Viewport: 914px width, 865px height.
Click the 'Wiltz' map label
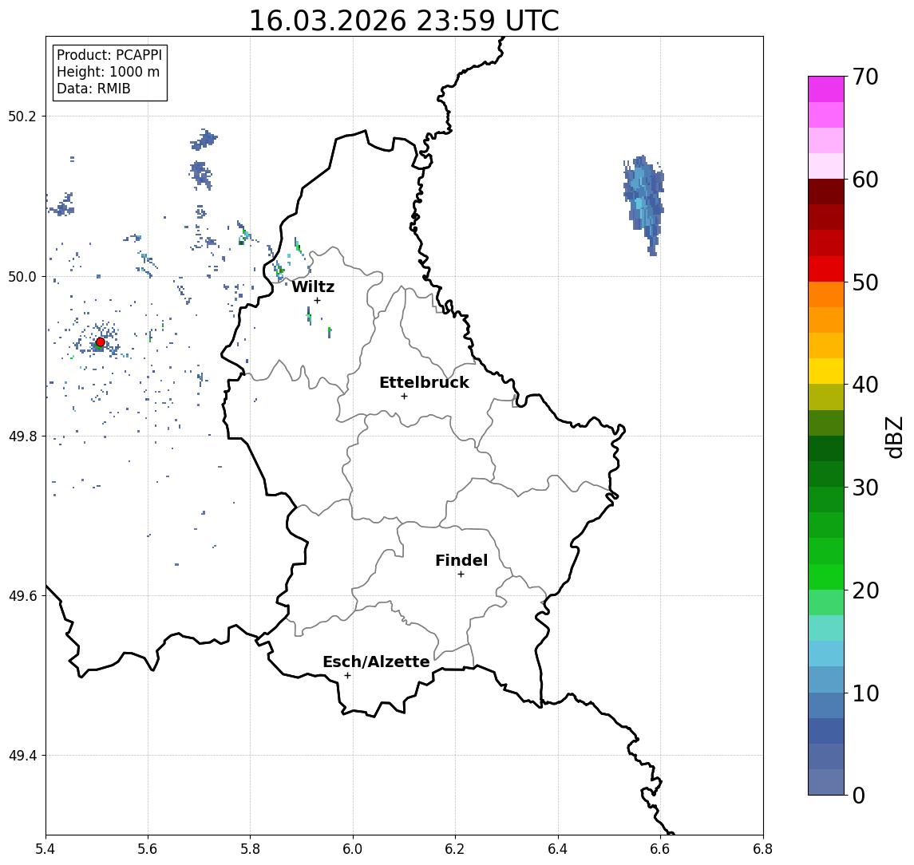tap(313, 286)
